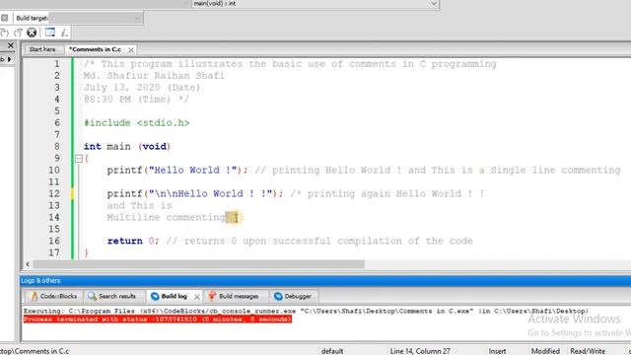Click the 'Read/Write' status bar entry
631x355 pixels.
(588, 351)
